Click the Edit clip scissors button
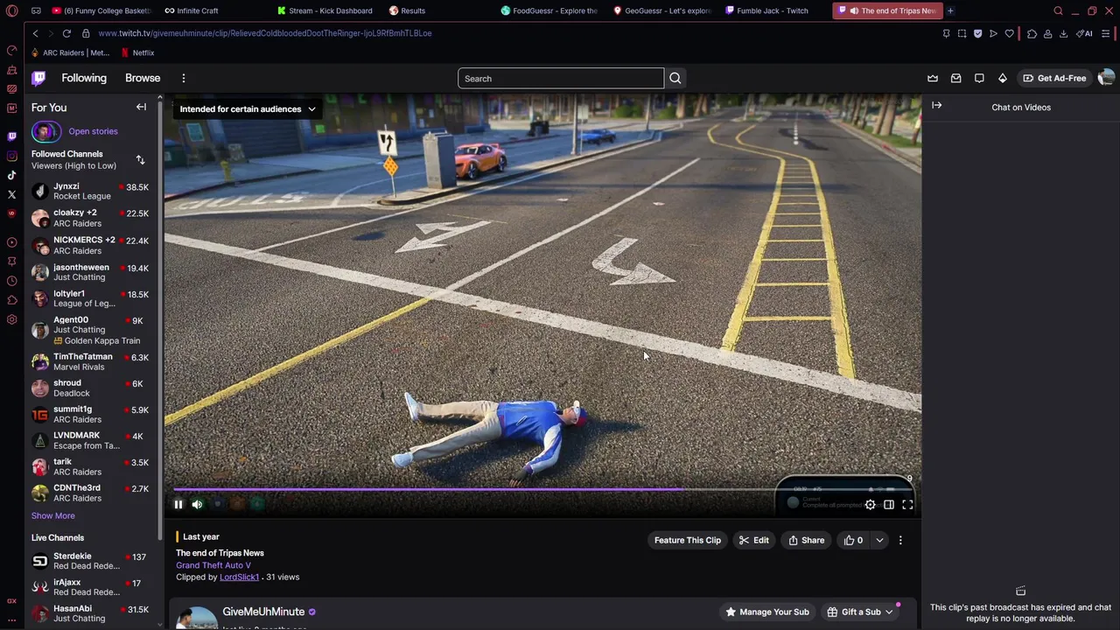1120x630 pixels. click(753, 540)
